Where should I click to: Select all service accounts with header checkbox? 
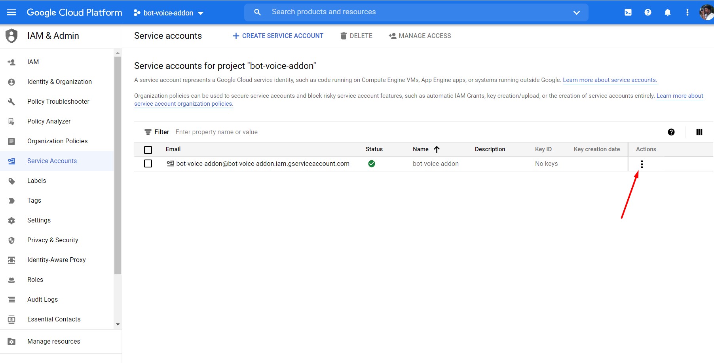click(x=148, y=150)
